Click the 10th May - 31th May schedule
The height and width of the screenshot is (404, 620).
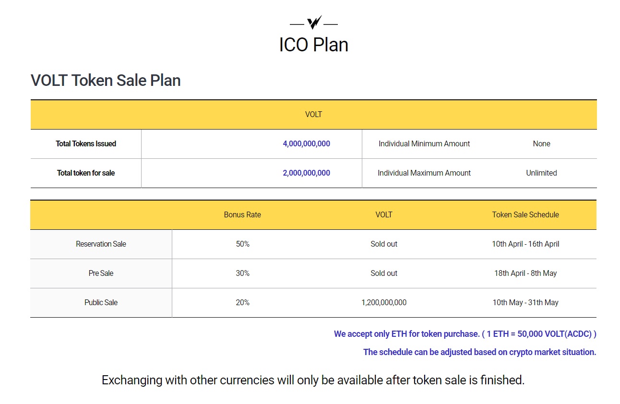coord(525,302)
